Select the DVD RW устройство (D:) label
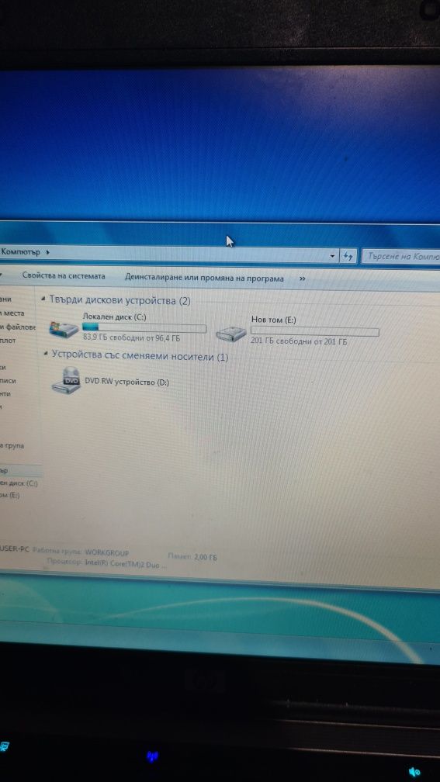 coord(127,382)
